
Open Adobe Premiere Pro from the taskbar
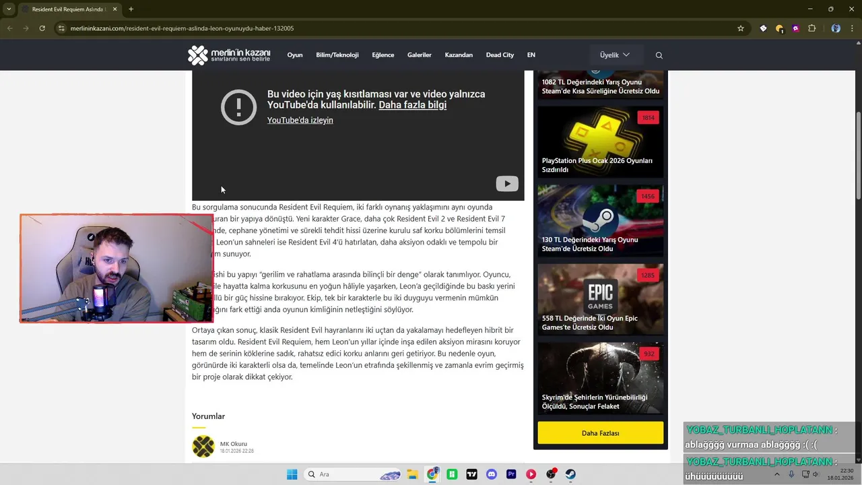511,474
